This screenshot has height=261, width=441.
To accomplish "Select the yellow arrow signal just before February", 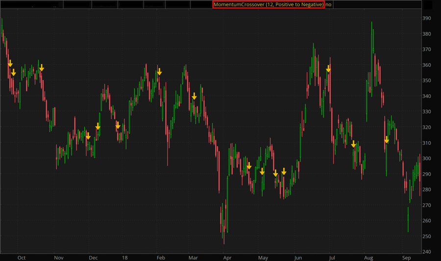I will [x=159, y=72].
